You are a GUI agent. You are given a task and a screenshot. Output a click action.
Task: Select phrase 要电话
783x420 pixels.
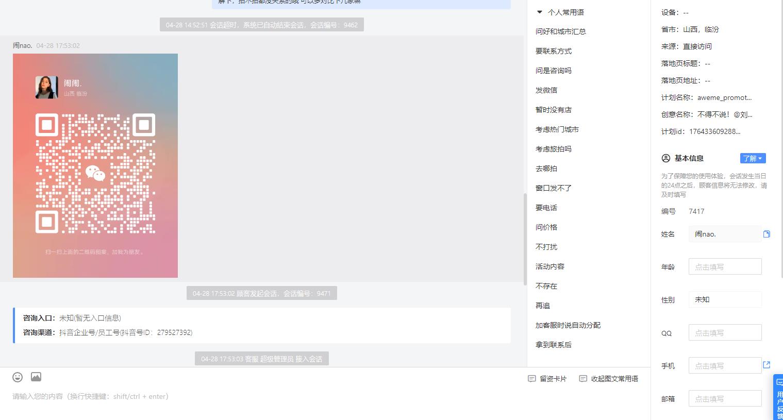[x=546, y=208]
